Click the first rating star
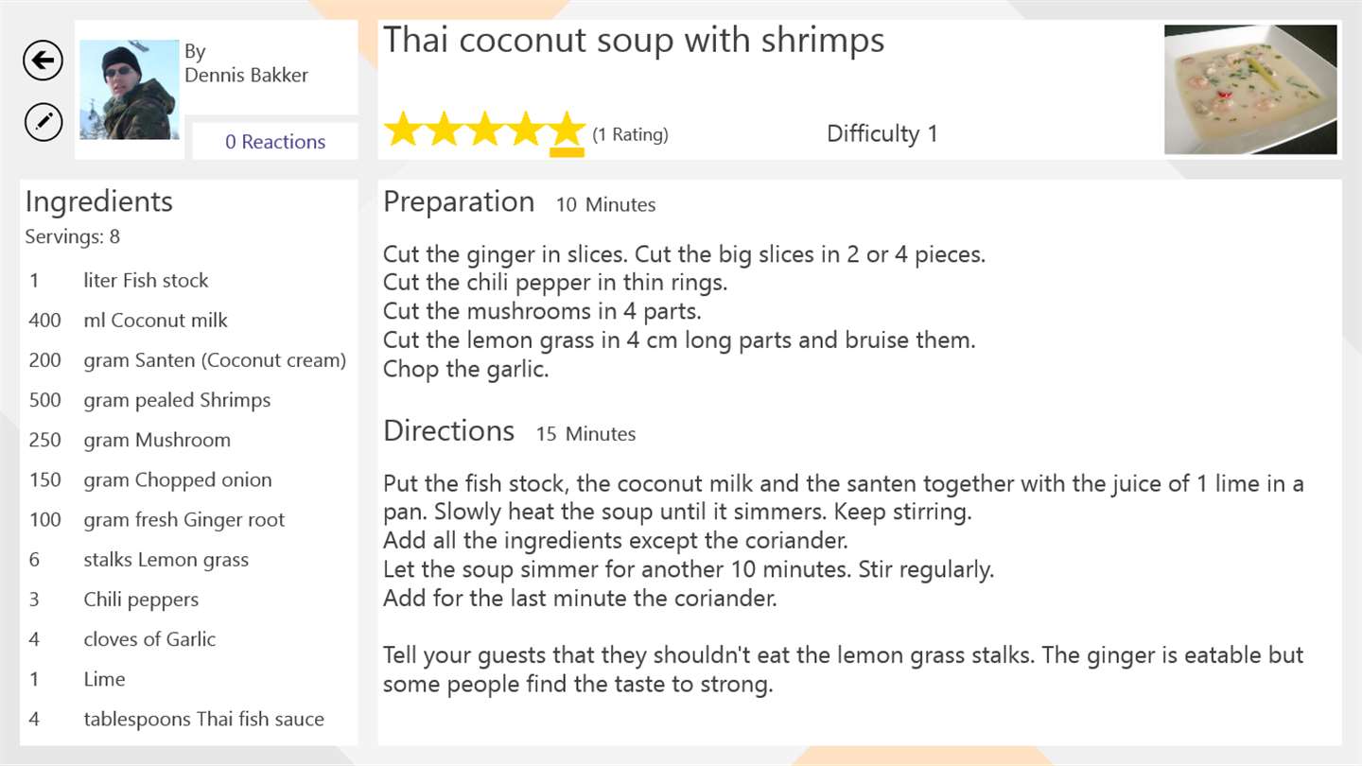The image size is (1362, 766). (x=403, y=130)
